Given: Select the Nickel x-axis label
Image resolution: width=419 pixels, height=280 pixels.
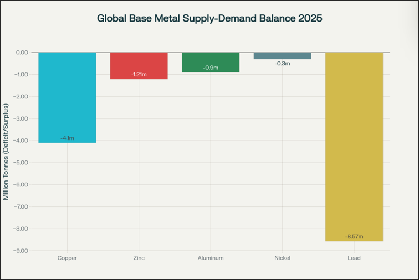Looking at the screenshot, I should click(282, 258).
